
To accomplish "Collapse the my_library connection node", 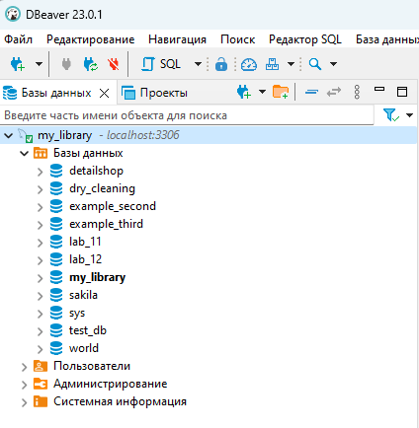I will pyautogui.click(x=9, y=135).
